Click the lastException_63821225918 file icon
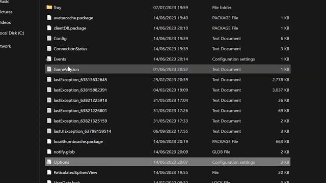326x183 pixels. pyautogui.click(x=49, y=100)
